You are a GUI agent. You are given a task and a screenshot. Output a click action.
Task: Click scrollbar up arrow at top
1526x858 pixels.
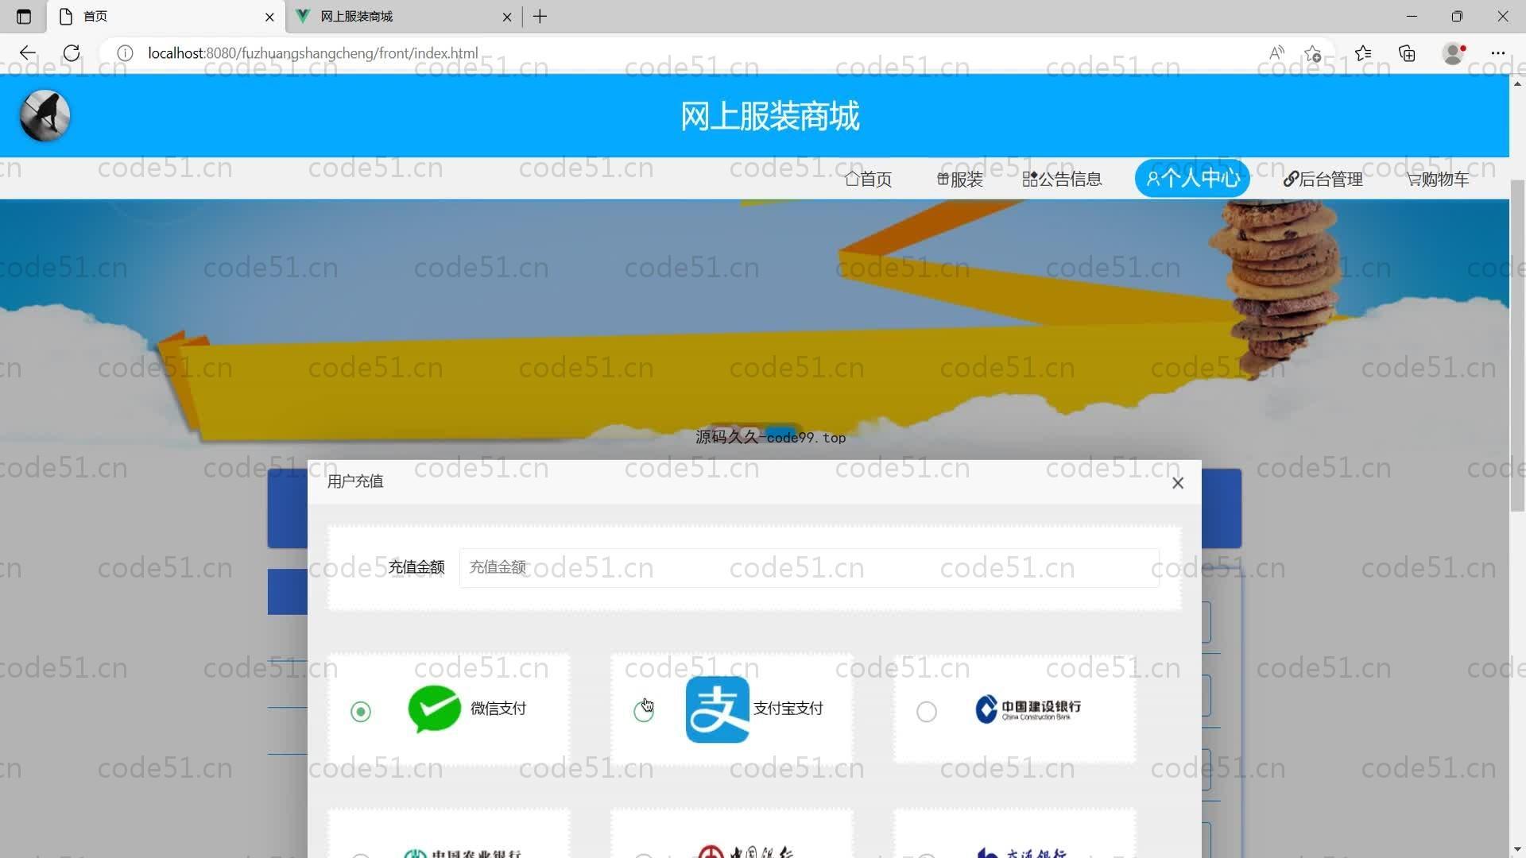coord(1517,83)
